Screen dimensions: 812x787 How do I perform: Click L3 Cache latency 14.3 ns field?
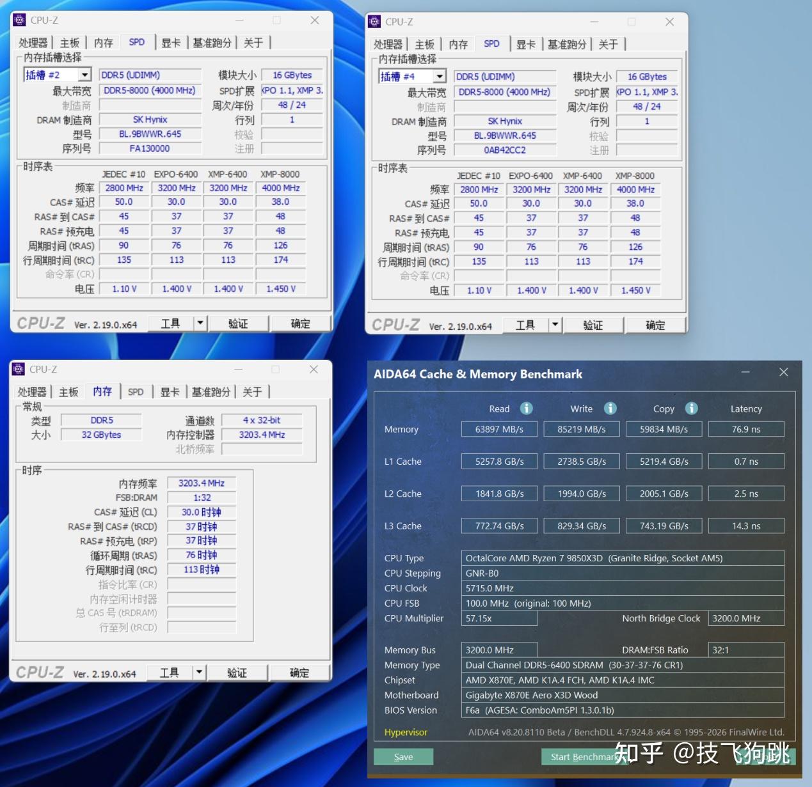(746, 526)
